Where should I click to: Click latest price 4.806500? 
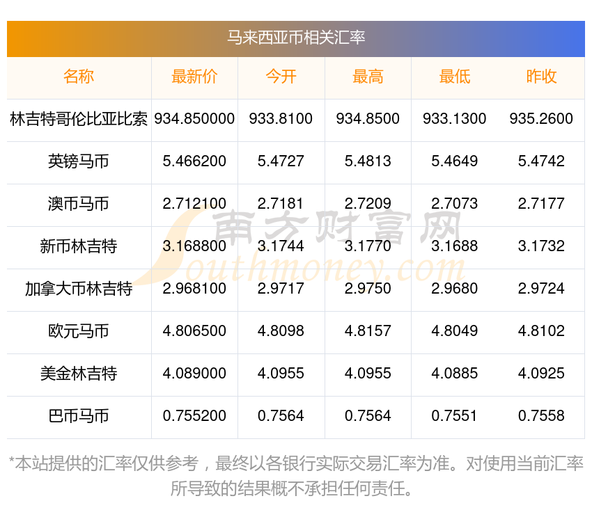pos(194,331)
